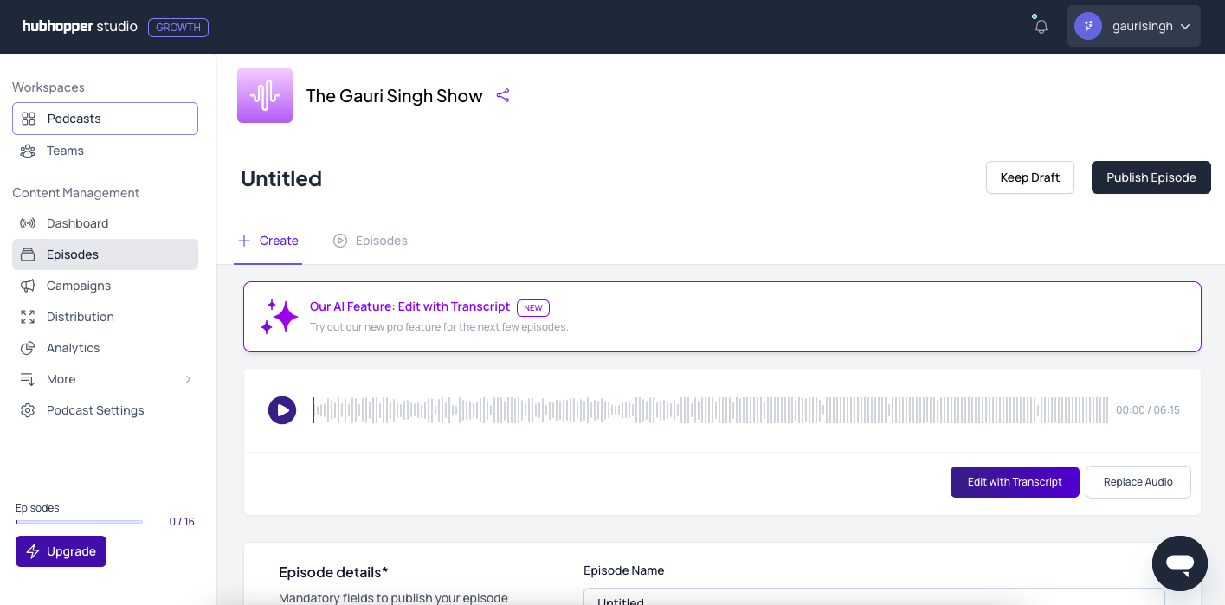Click the Upgrade button
This screenshot has height=605, width=1225.
click(61, 551)
